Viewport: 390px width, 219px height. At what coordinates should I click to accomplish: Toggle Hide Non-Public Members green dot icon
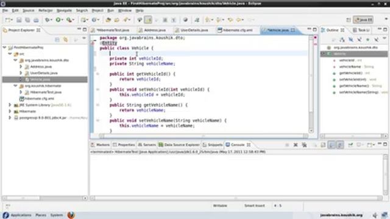367,40
